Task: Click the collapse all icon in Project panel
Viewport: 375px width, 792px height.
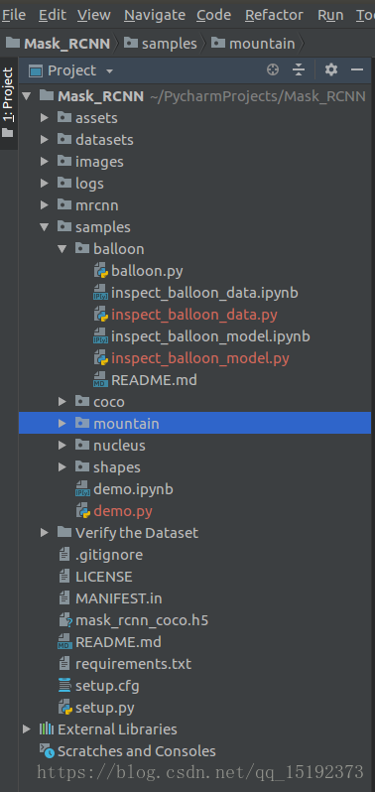Action: click(x=299, y=69)
